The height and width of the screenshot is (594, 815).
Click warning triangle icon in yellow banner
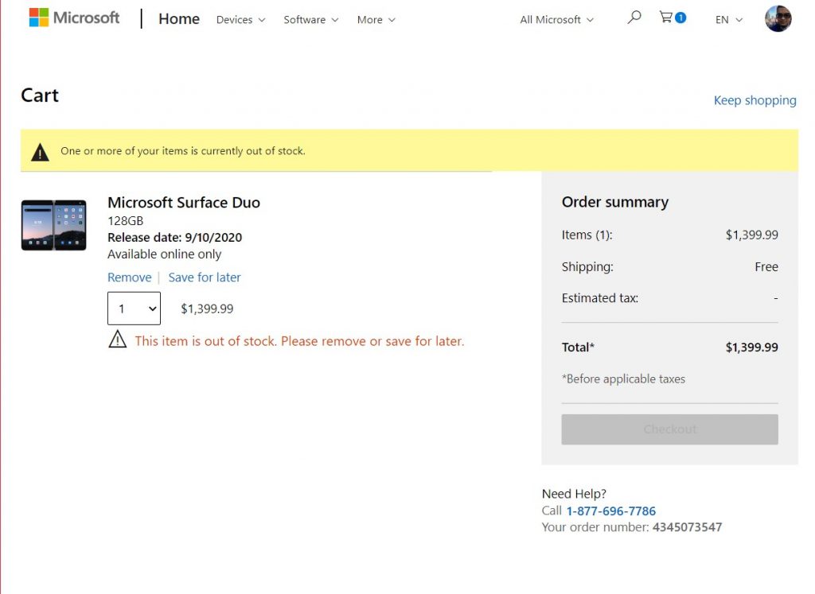tap(40, 152)
